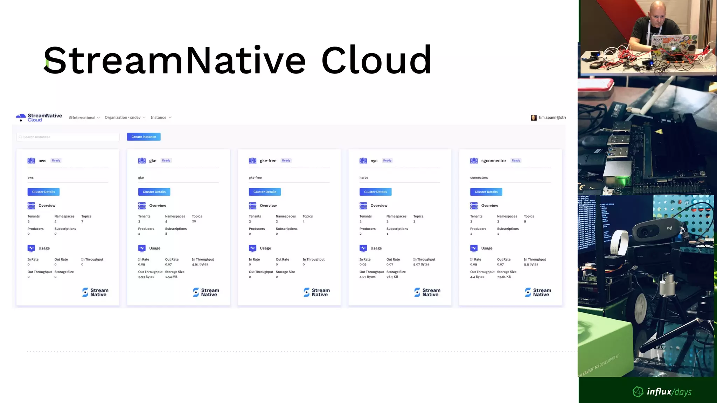Viewport: 717px width, 403px height.
Task: Select the gke-free instance title
Action: coord(268,161)
